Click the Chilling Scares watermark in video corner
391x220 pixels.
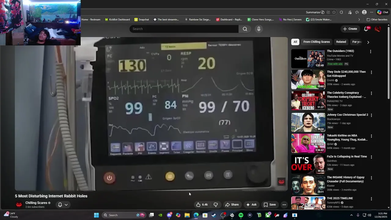pos(281,182)
